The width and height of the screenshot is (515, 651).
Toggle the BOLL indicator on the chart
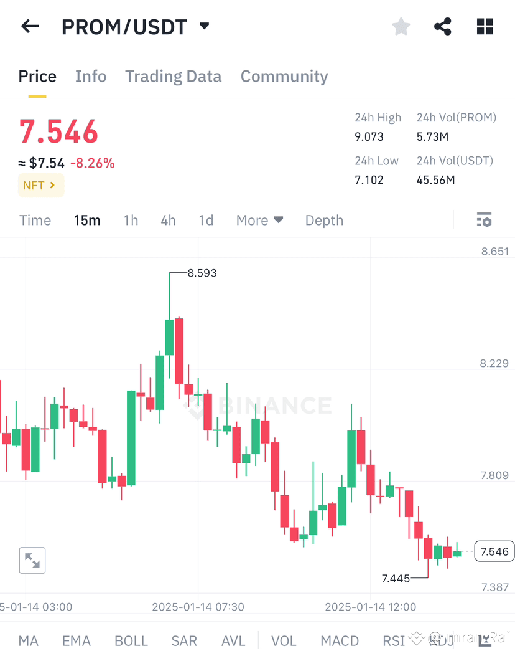[x=131, y=640]
